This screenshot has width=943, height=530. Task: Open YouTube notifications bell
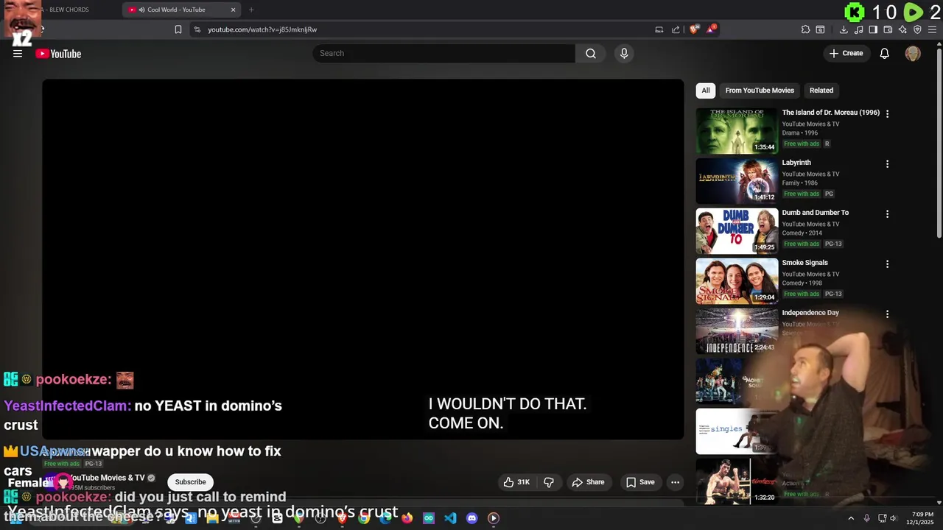click(885, 53)
